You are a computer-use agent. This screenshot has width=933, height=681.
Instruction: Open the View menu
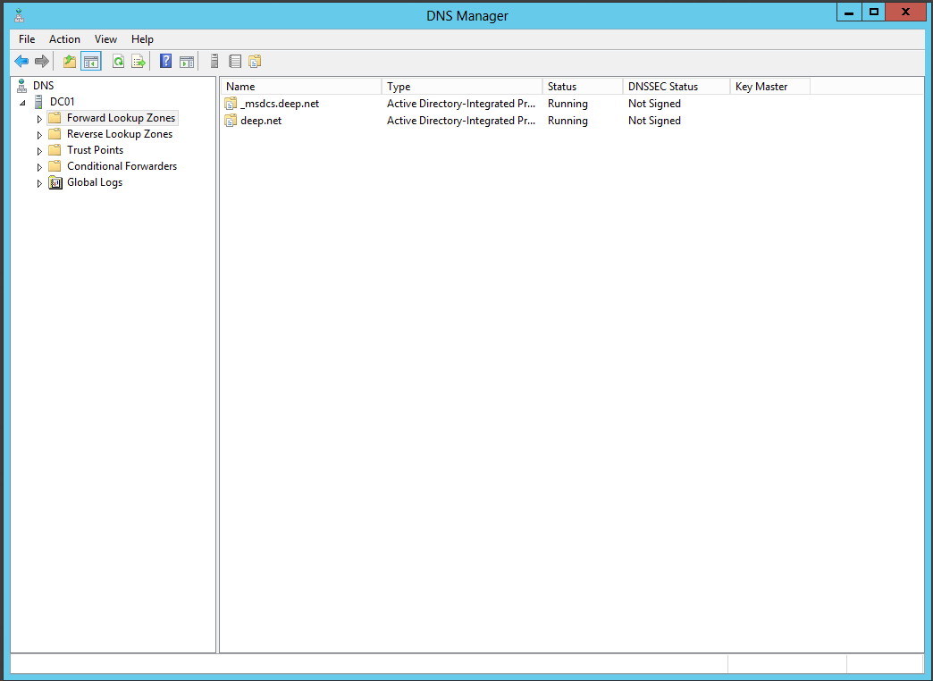[105, 39]
